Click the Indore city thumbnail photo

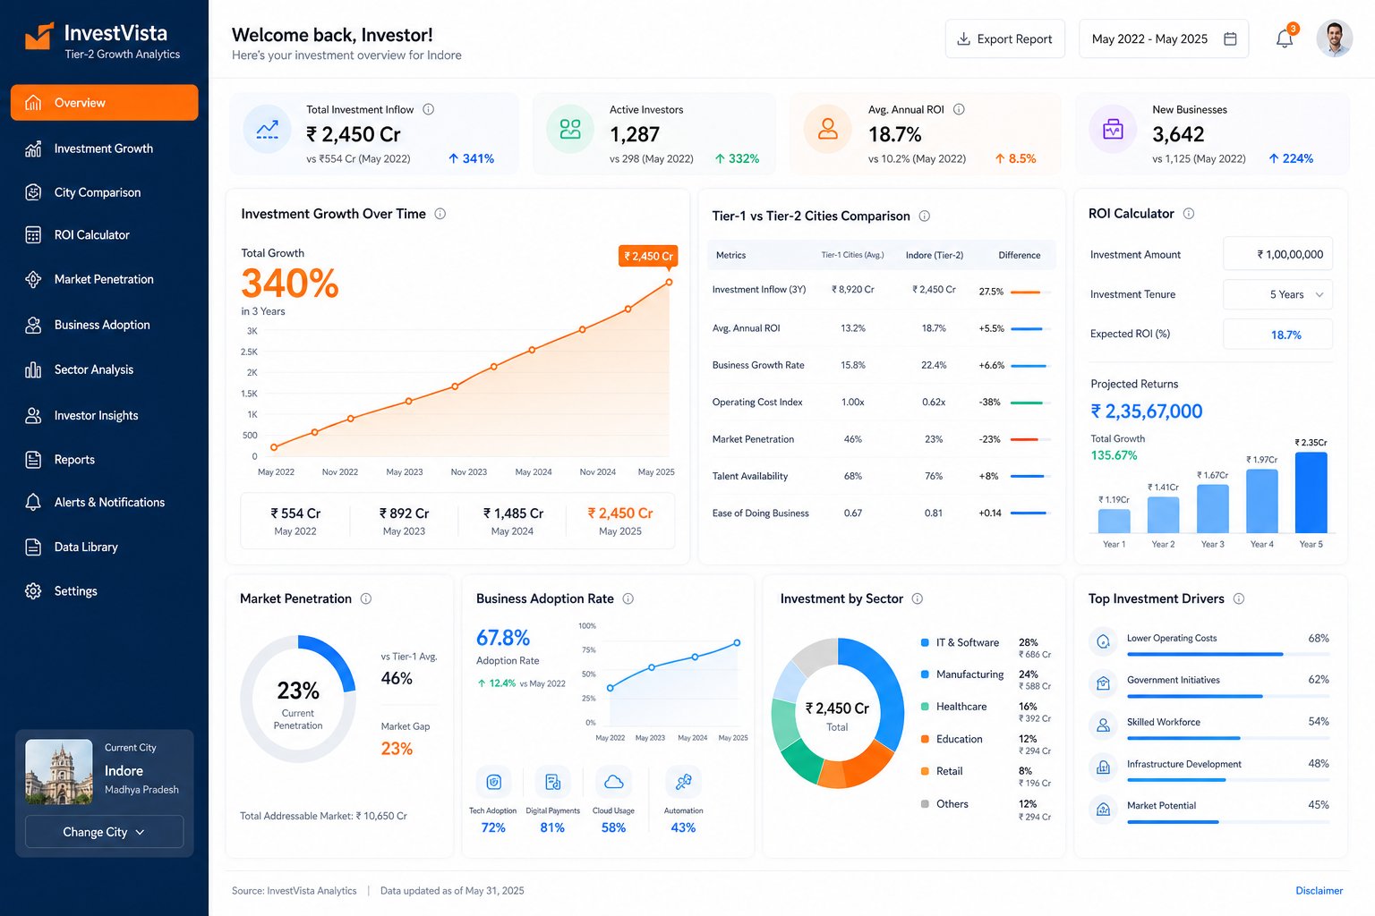tap(59, 771)
